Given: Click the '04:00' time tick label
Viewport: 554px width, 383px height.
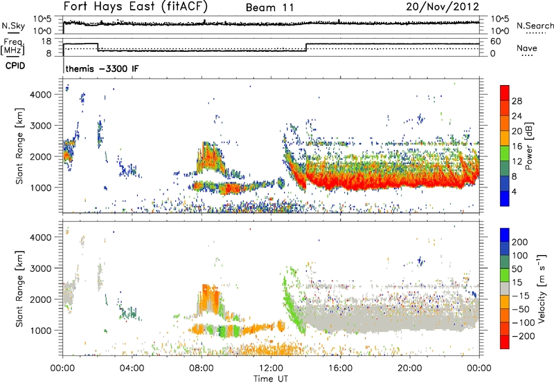Looking at the screenshot, I should [x=132, y=368].
